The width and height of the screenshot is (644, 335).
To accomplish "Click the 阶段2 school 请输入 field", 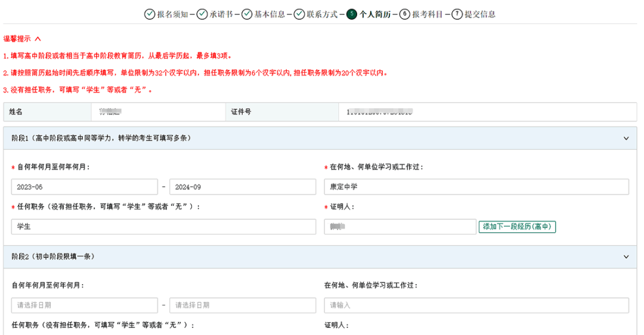I will pos(476,305).
